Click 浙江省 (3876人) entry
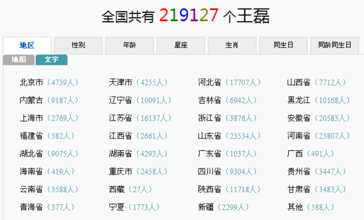 tap(227, 118)
